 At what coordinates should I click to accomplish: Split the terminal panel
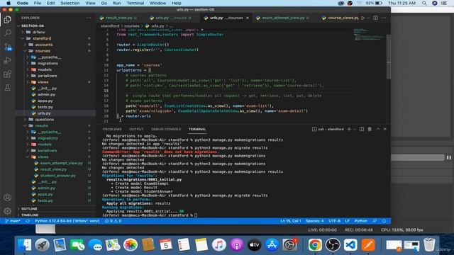tap(362, 129)
